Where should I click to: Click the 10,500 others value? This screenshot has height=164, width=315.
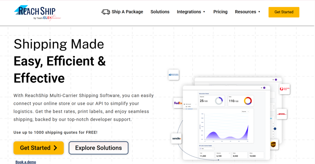tap(253, 156)
